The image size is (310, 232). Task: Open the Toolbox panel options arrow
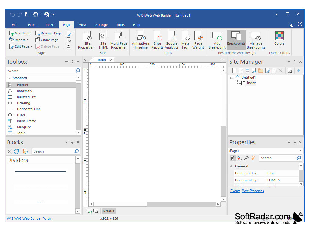tap(67, 62)
